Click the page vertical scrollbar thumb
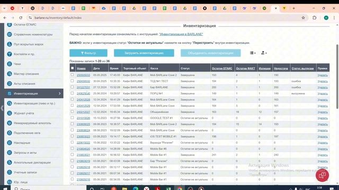 click(x=337, y=77)
